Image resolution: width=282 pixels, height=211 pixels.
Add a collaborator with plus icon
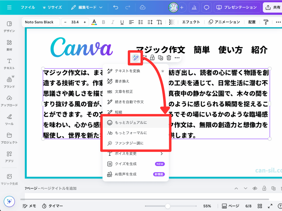click(182, 7)
